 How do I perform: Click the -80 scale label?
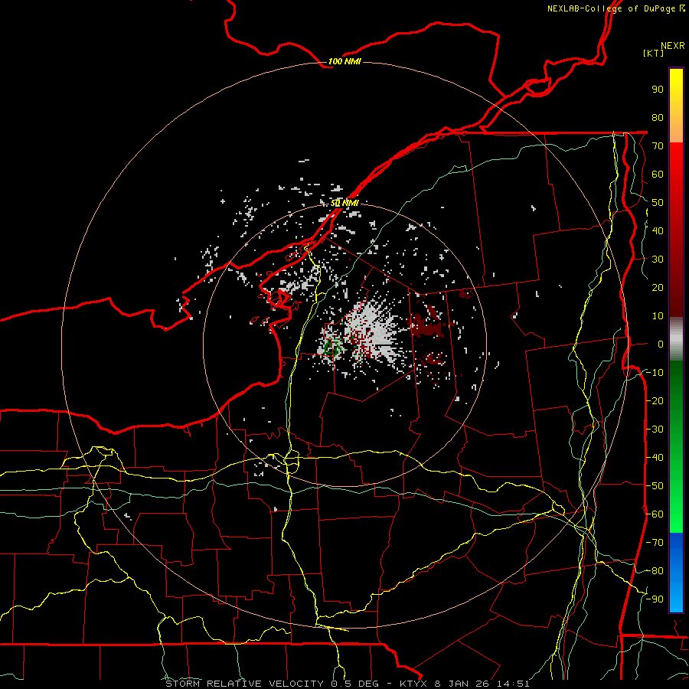tap(655, 571)
